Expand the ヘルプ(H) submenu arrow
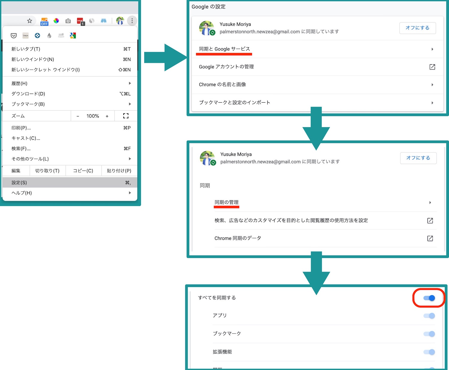449x370 pixels. [130, 193]
